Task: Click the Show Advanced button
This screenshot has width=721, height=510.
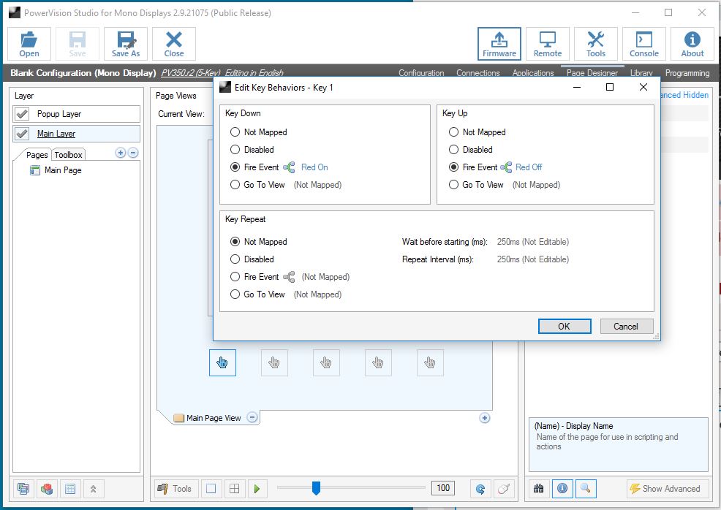Action: click(665, 489)
